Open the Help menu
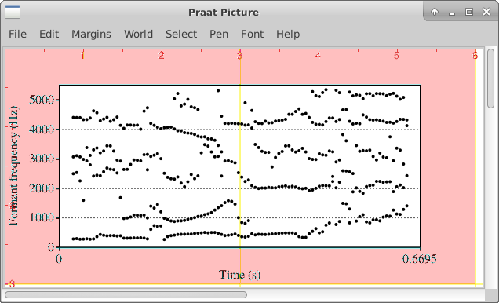499x303 pixels. (288, 34)
